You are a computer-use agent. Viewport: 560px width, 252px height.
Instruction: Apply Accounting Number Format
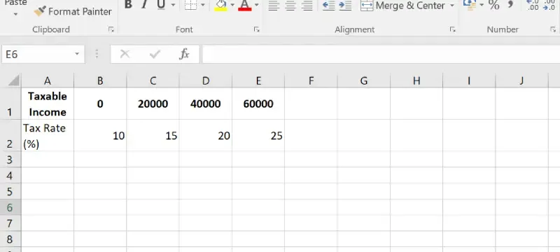pos(469,4)
